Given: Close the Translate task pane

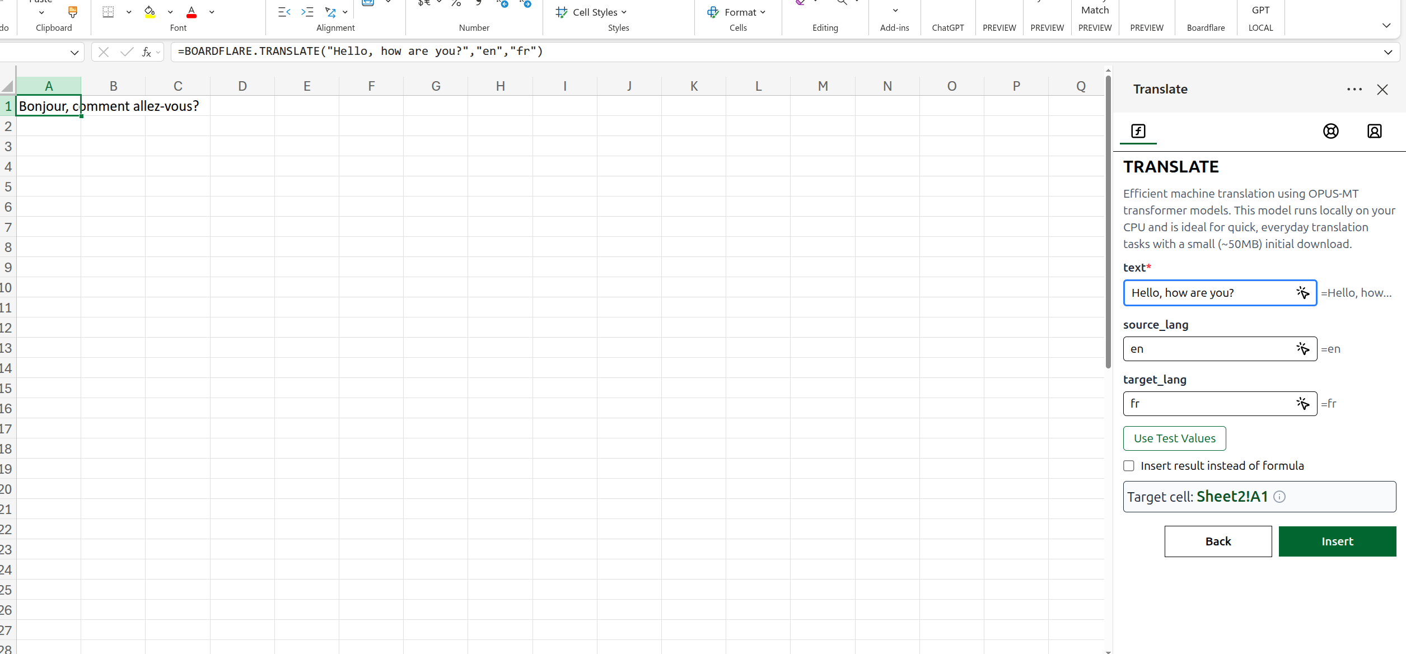Looking at the screenshot, I should (1382, 90).
